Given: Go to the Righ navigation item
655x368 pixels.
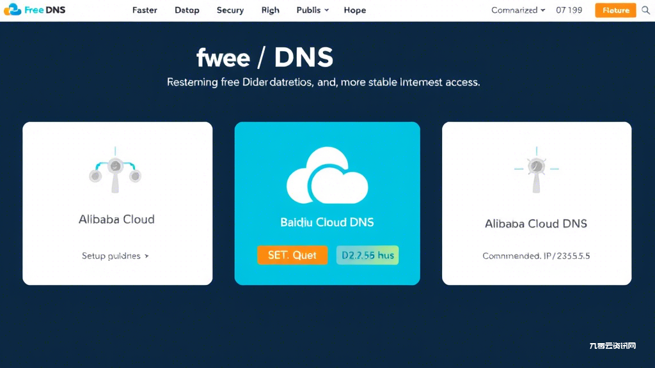Looking at the screenshot, I should tap(271, 10).
